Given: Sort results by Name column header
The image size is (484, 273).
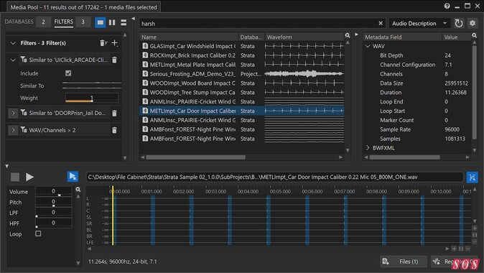Looking at the screenshot, I should pyautogui.click(x=189, y=37).
